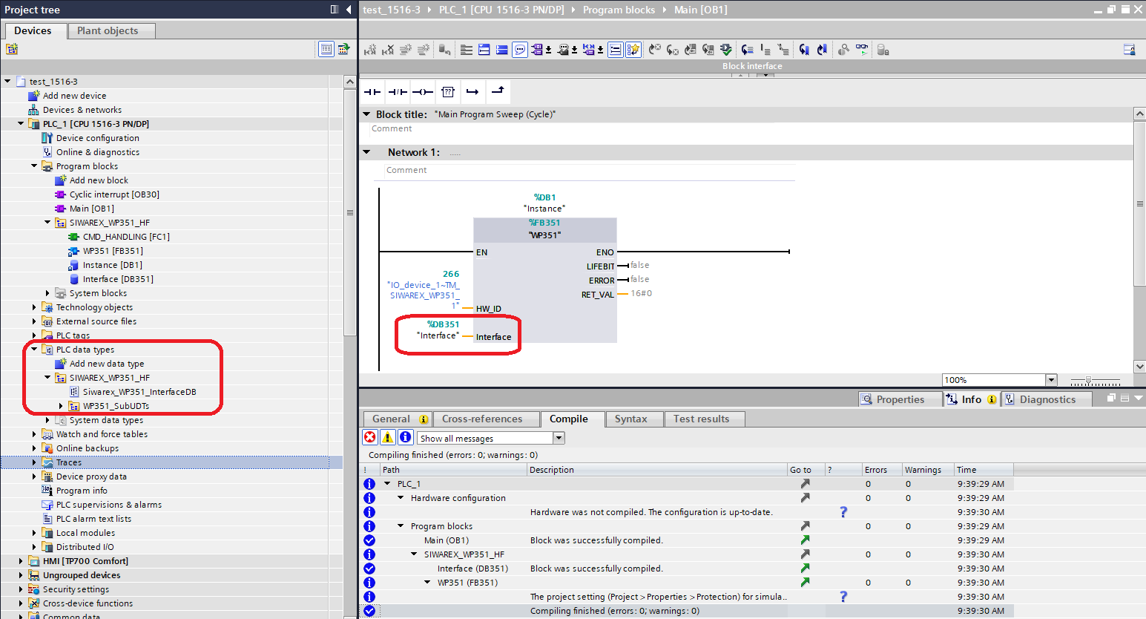Click Add new block in the project tree
The width and height of the screenshot is (1146, 619).
99,180
